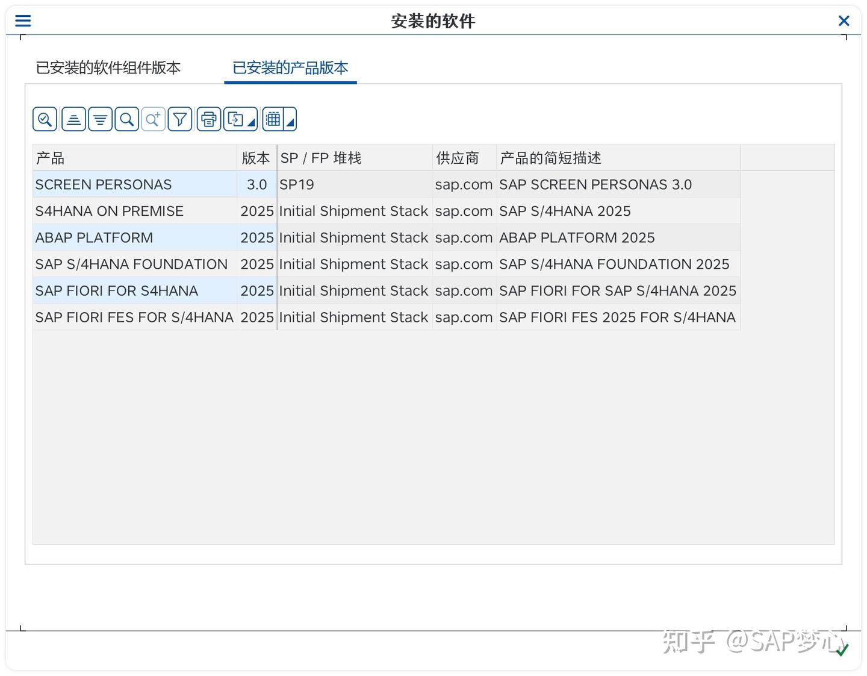Select the SAP S/4HANA FOUNDATION product cell
This screenshot has width=867, height=676.
(x=135, y=264)
